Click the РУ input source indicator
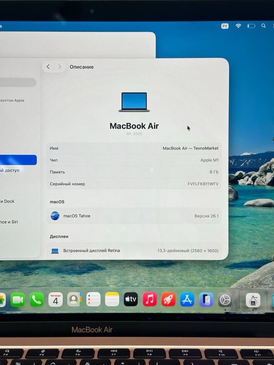This screenshot has height=365, width=274. coord(225,26)
